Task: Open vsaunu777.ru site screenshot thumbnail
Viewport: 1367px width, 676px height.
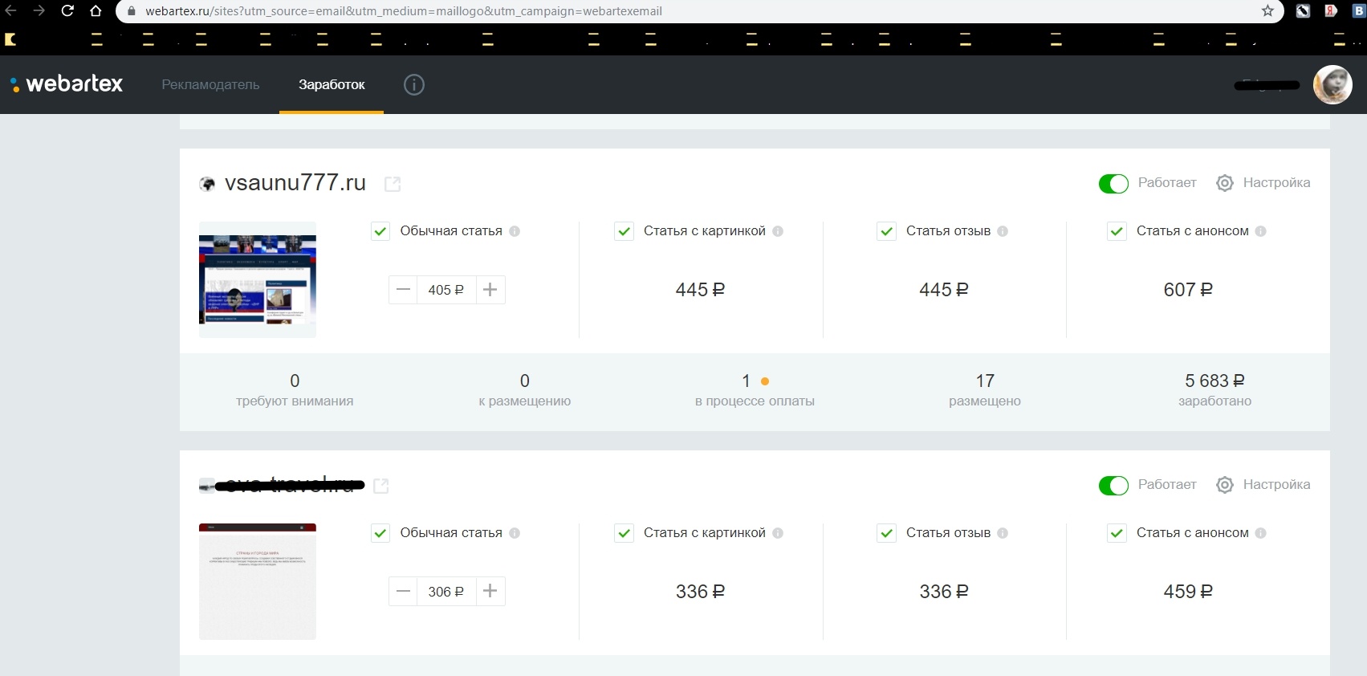Action: [258, 279]
